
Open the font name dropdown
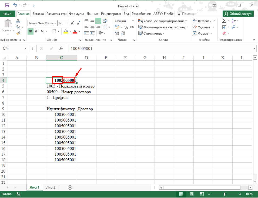[x=56, y=23]
